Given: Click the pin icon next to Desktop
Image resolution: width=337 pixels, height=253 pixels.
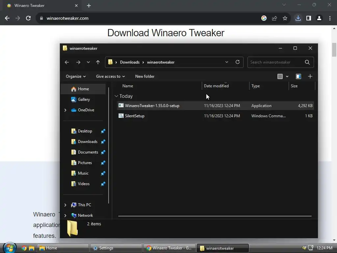Looking at the screenshot, I should 103,131.
